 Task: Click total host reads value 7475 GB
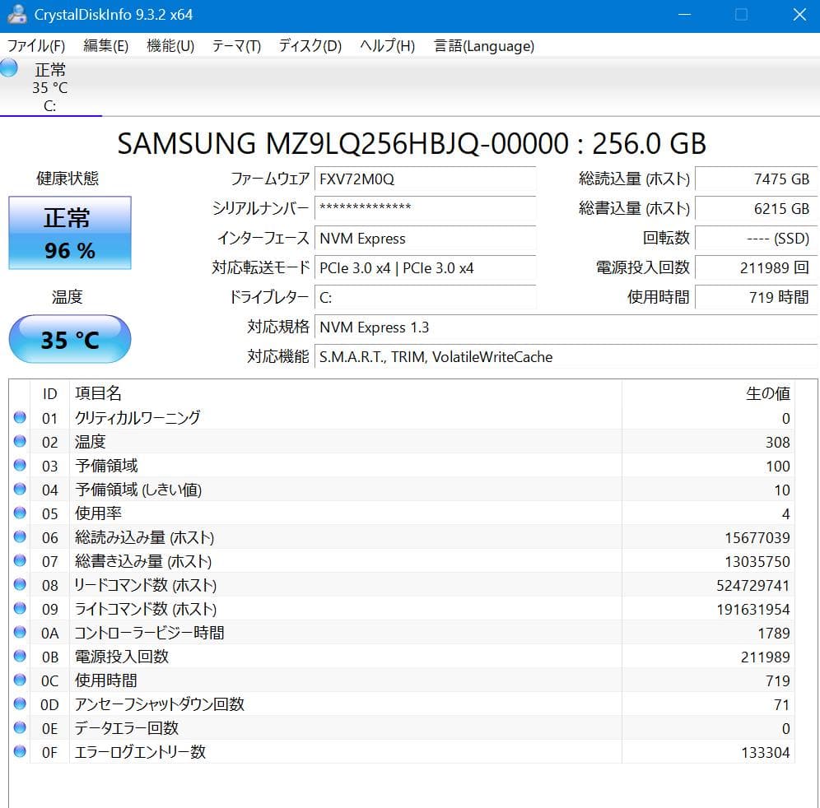[757, 179]
